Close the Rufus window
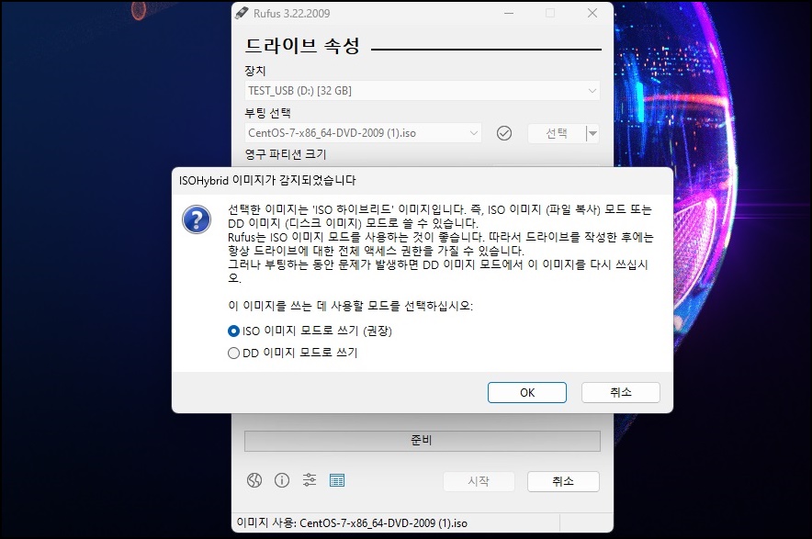Screen dimensions: 812x539 pos(592,13)
